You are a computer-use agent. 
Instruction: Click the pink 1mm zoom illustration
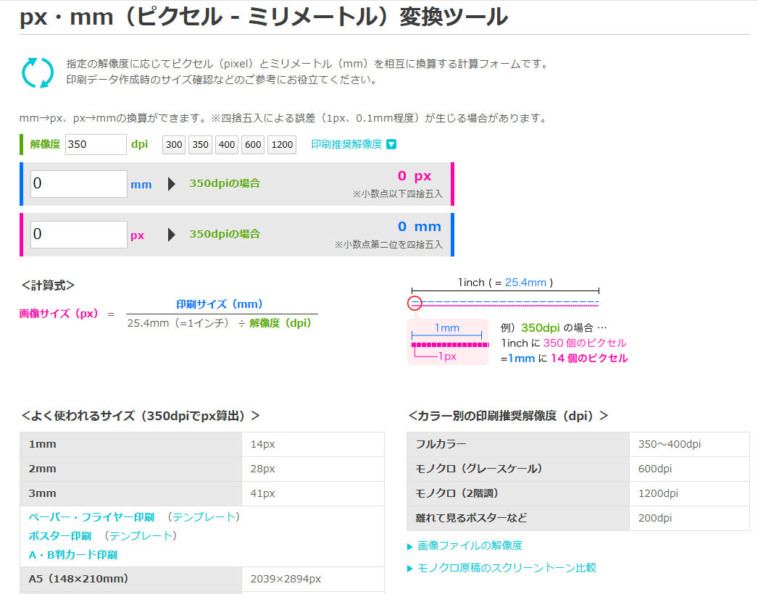click(448, 342)
